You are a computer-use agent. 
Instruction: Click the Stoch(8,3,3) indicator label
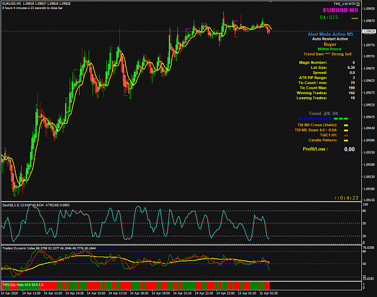36,205
